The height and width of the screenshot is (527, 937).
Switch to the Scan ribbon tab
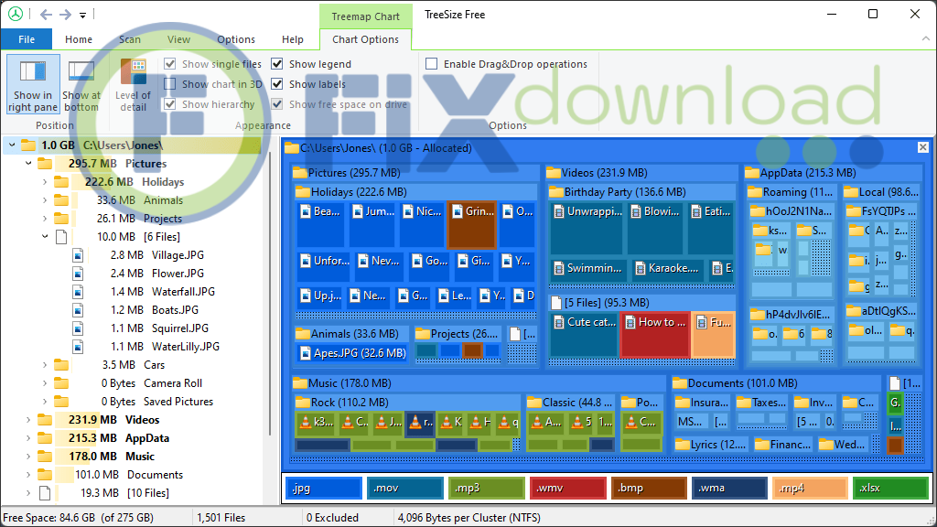(x=130, y=39)
